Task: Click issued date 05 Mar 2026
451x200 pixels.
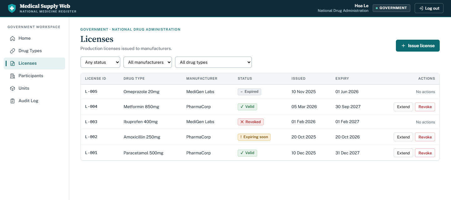Action: point(304,107)
